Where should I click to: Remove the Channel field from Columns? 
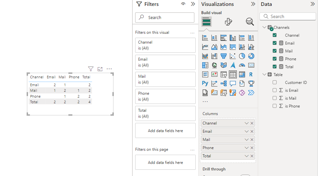pyautogui.click(x=252, y=123)
